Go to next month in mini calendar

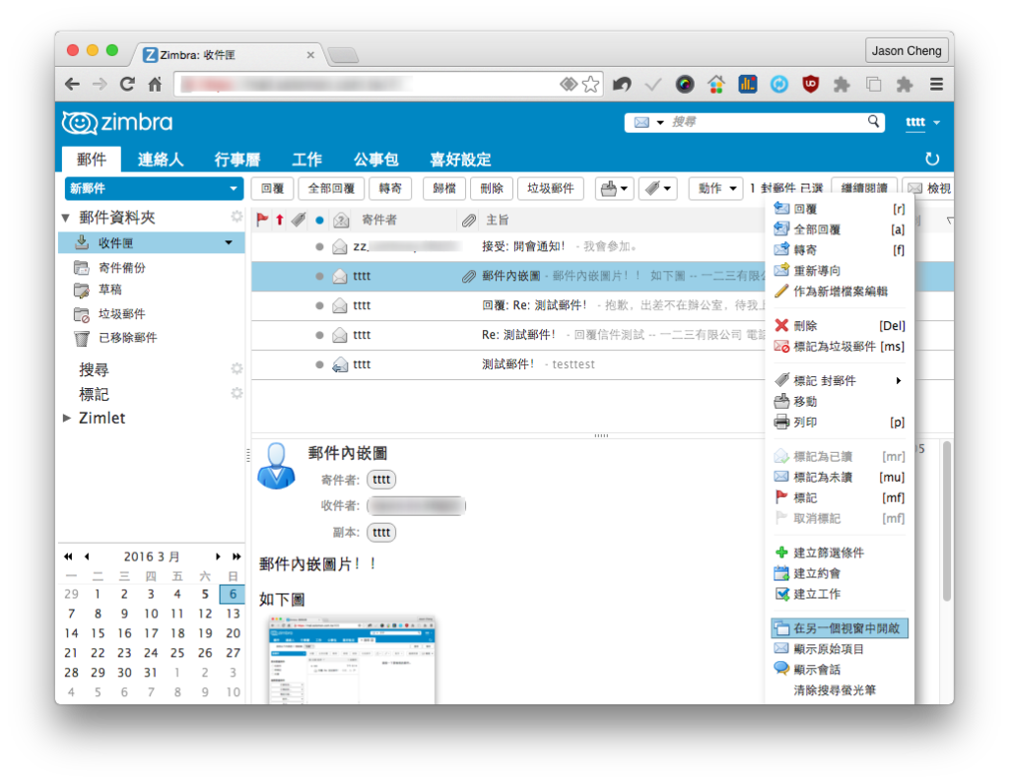(x=218, y=556)
